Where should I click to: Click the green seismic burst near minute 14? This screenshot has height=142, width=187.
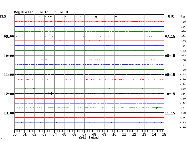point(157,108)
